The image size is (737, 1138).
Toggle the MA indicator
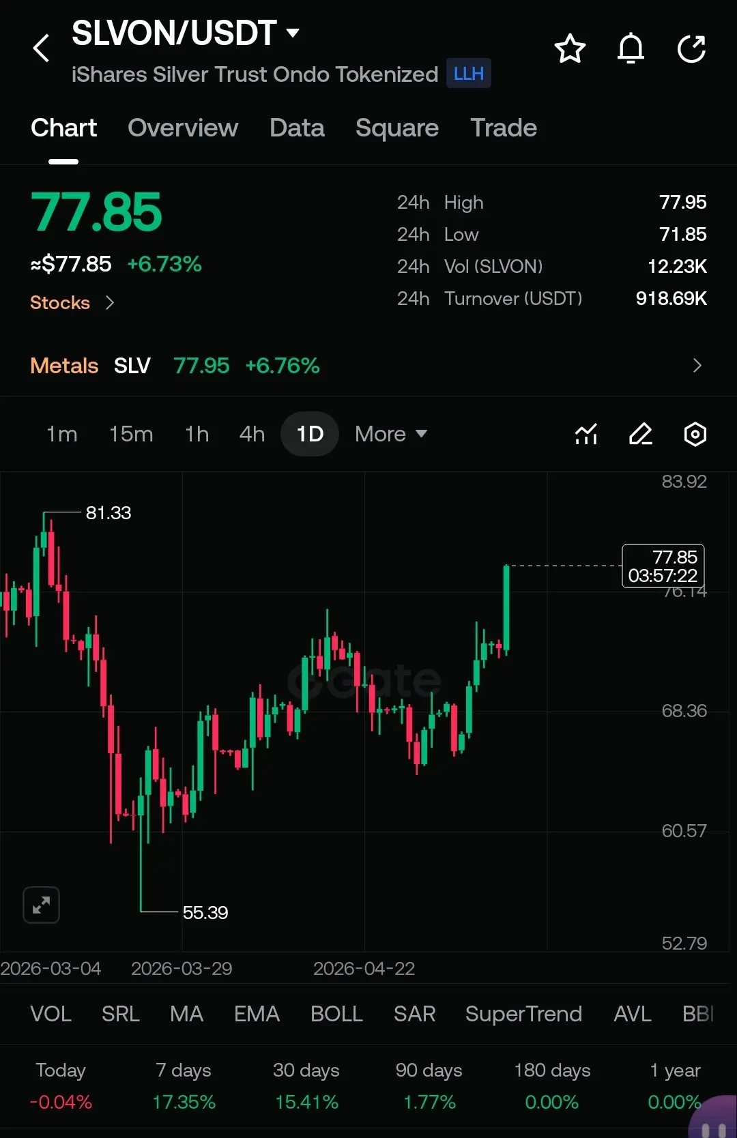186,1014
